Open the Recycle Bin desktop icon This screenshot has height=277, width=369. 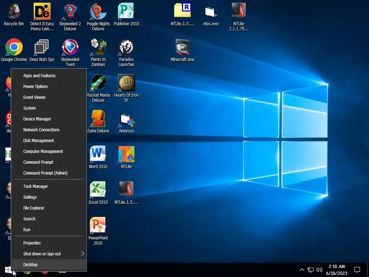click(x=14, y=14)
